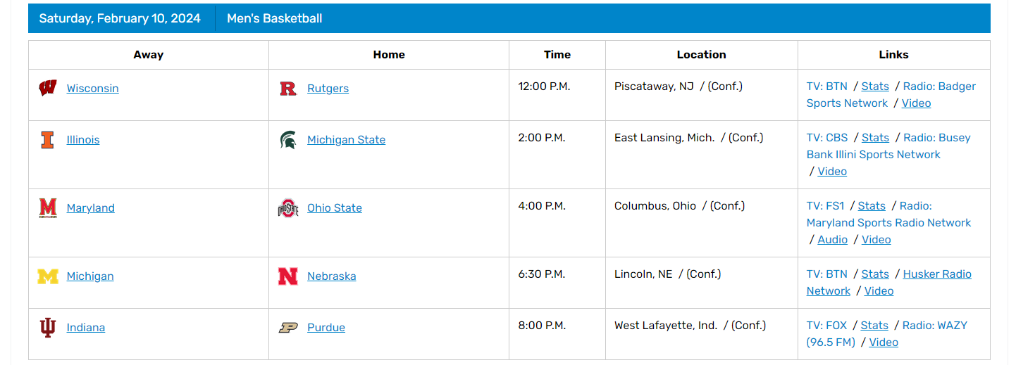
Task: Open the Michigan State team page
Action: 346,140
